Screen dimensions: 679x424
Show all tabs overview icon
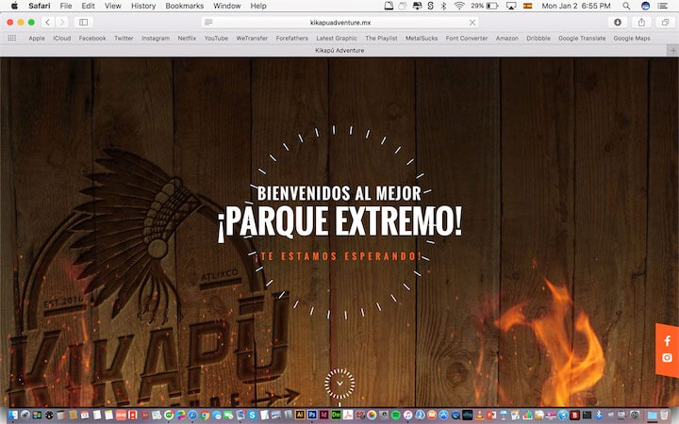click(665, 22)
